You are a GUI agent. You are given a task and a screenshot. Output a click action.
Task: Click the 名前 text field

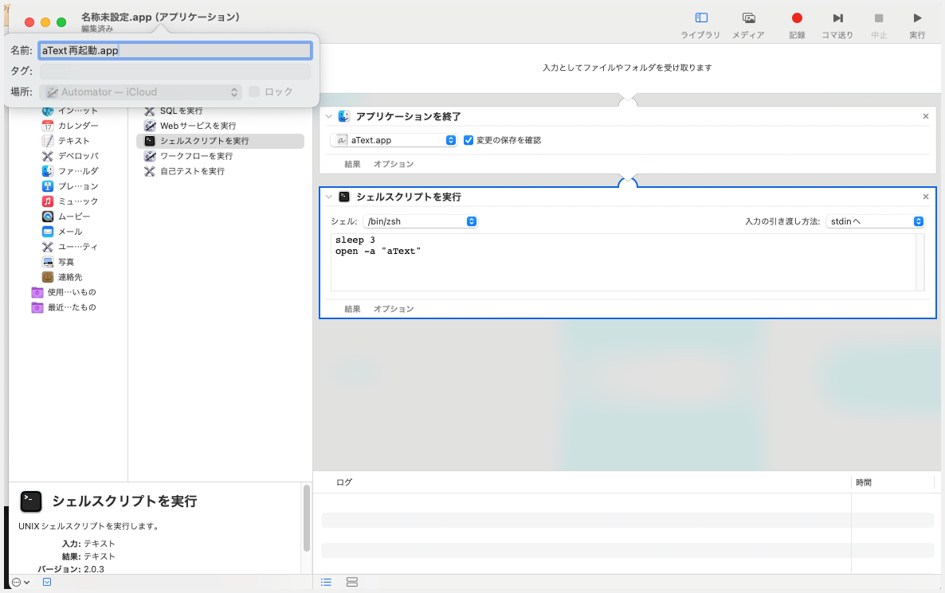click(x=175, y=50)
